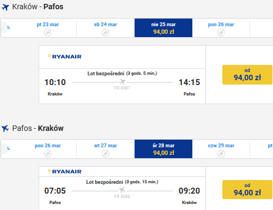Click the plane icon above flight FR 5087
Screen dimensions: 273x210
tap(122, 82)
